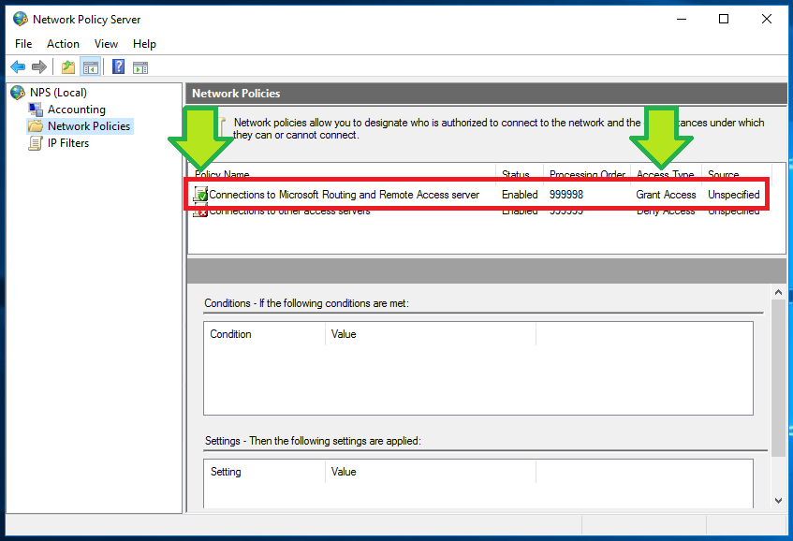Minimize the Network Policy Server window
The image size is (793, 541).
pyautogui.click(x=682, y=20)
